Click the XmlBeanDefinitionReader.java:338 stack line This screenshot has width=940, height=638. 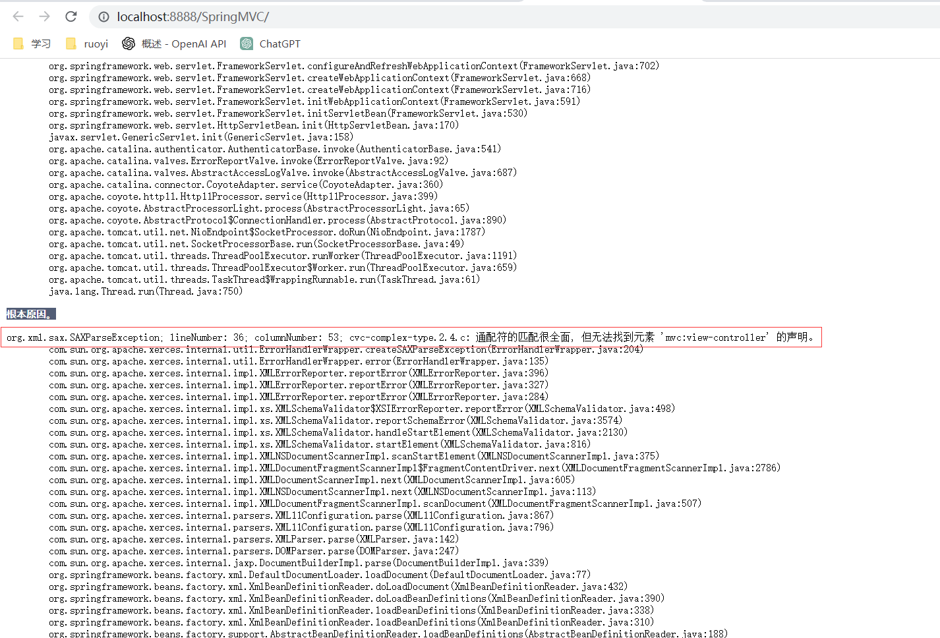(351, 610)
